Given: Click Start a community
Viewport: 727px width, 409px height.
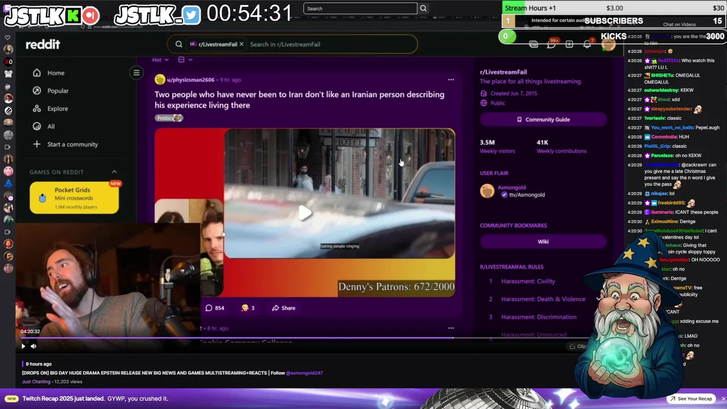Looking at the screenshot, I should coord(73,144).
